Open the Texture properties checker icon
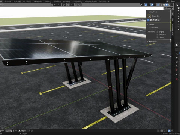Screen dimensions: 180x135 tap(177, 79)
